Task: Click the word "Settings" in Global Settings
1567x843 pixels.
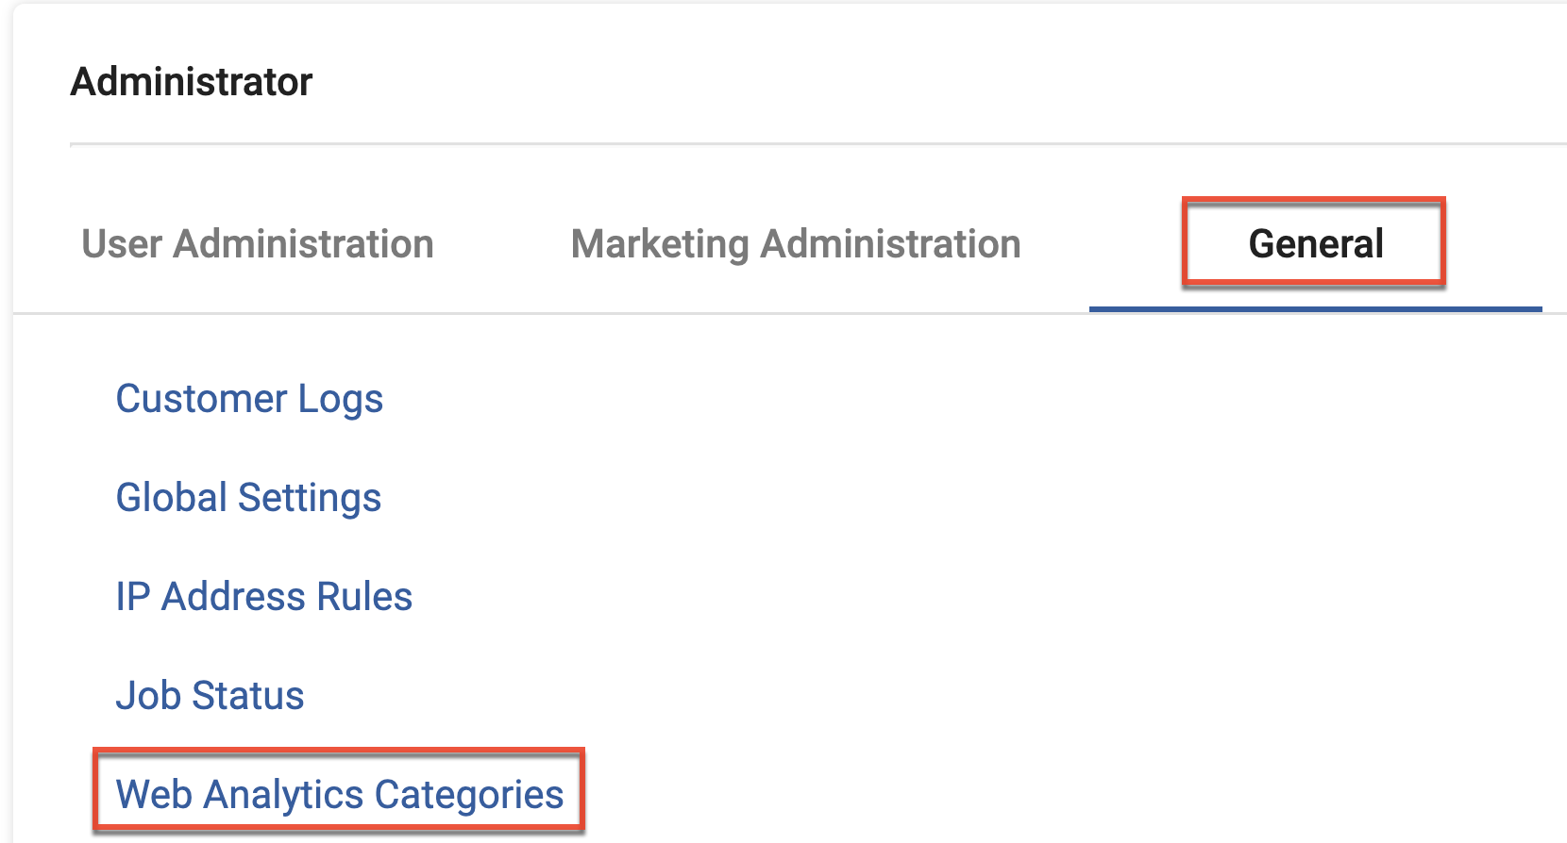Action: coord(309,498)
